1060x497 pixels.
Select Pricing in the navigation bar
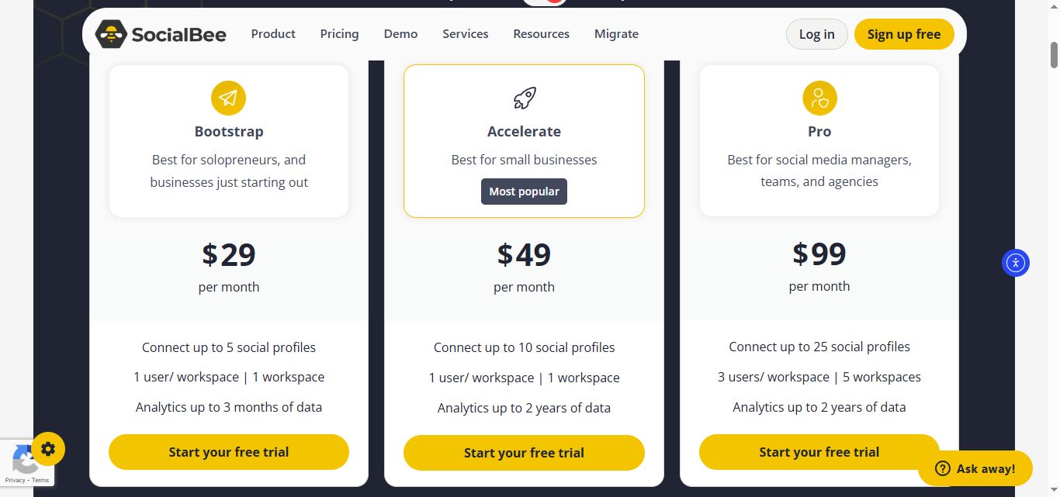pos(339,34)
